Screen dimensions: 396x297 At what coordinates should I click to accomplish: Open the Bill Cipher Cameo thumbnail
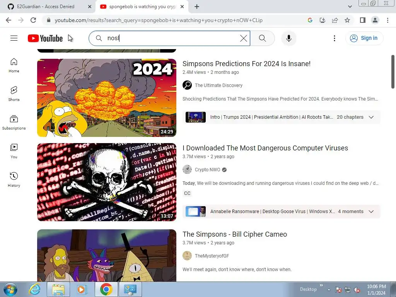point(107,255)
